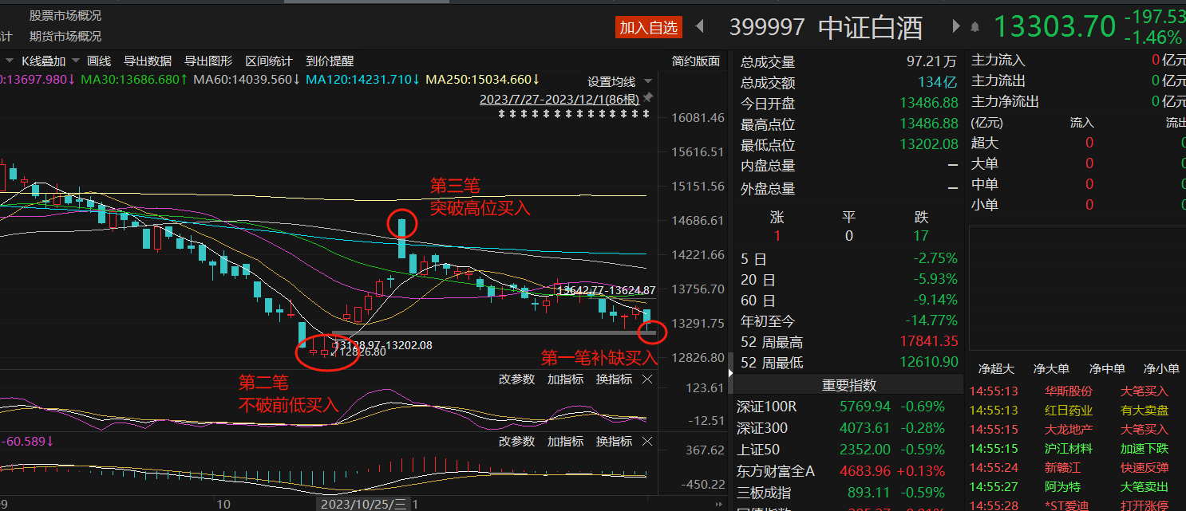Viewport: 1186px width, 511px height.
Task: Select the 深证100R index row
Action: (x=849, y=407)
